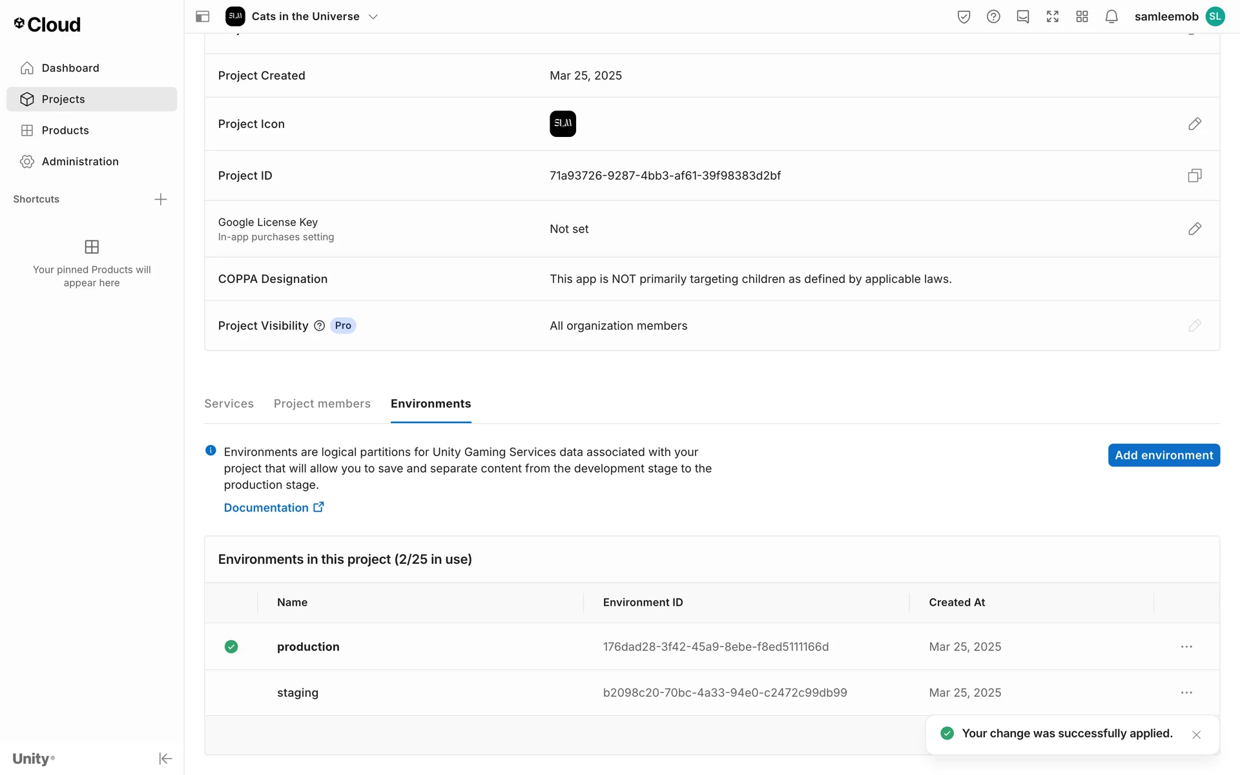Click the shield icon in top bar
The image size is (1240, 775).
964,17
